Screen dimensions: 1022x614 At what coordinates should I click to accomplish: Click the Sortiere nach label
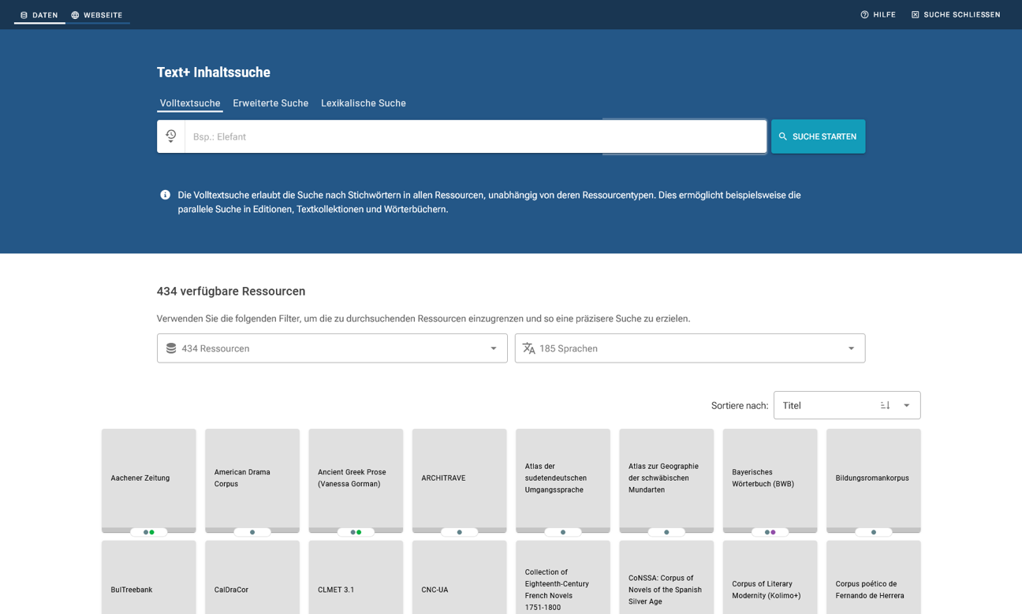tap(740, 406)
